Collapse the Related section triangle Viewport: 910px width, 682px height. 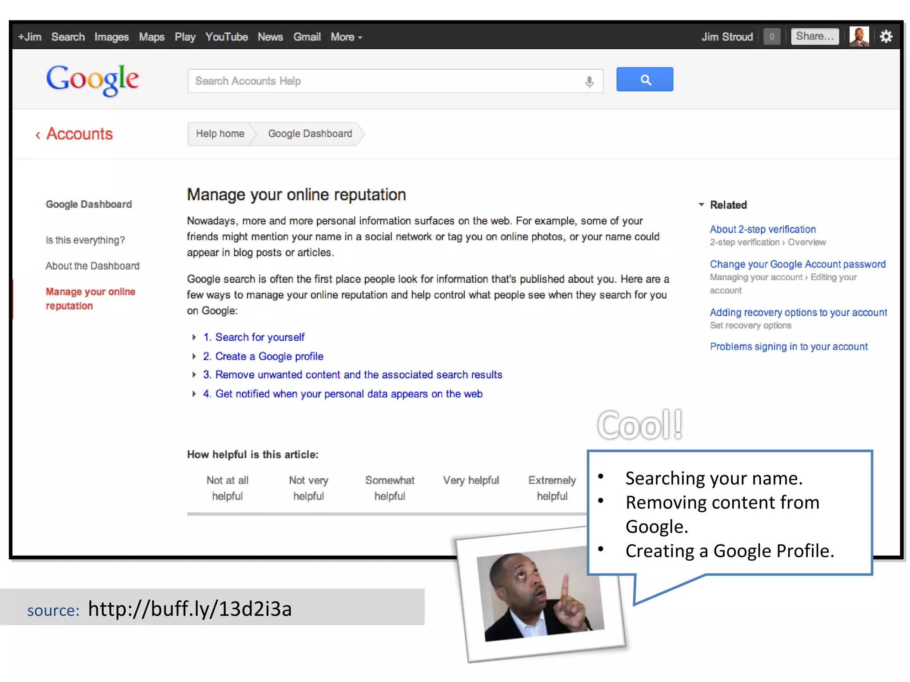701,205
